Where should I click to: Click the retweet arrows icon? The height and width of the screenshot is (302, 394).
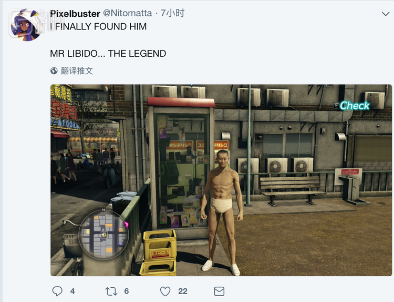tap(111, 291)
